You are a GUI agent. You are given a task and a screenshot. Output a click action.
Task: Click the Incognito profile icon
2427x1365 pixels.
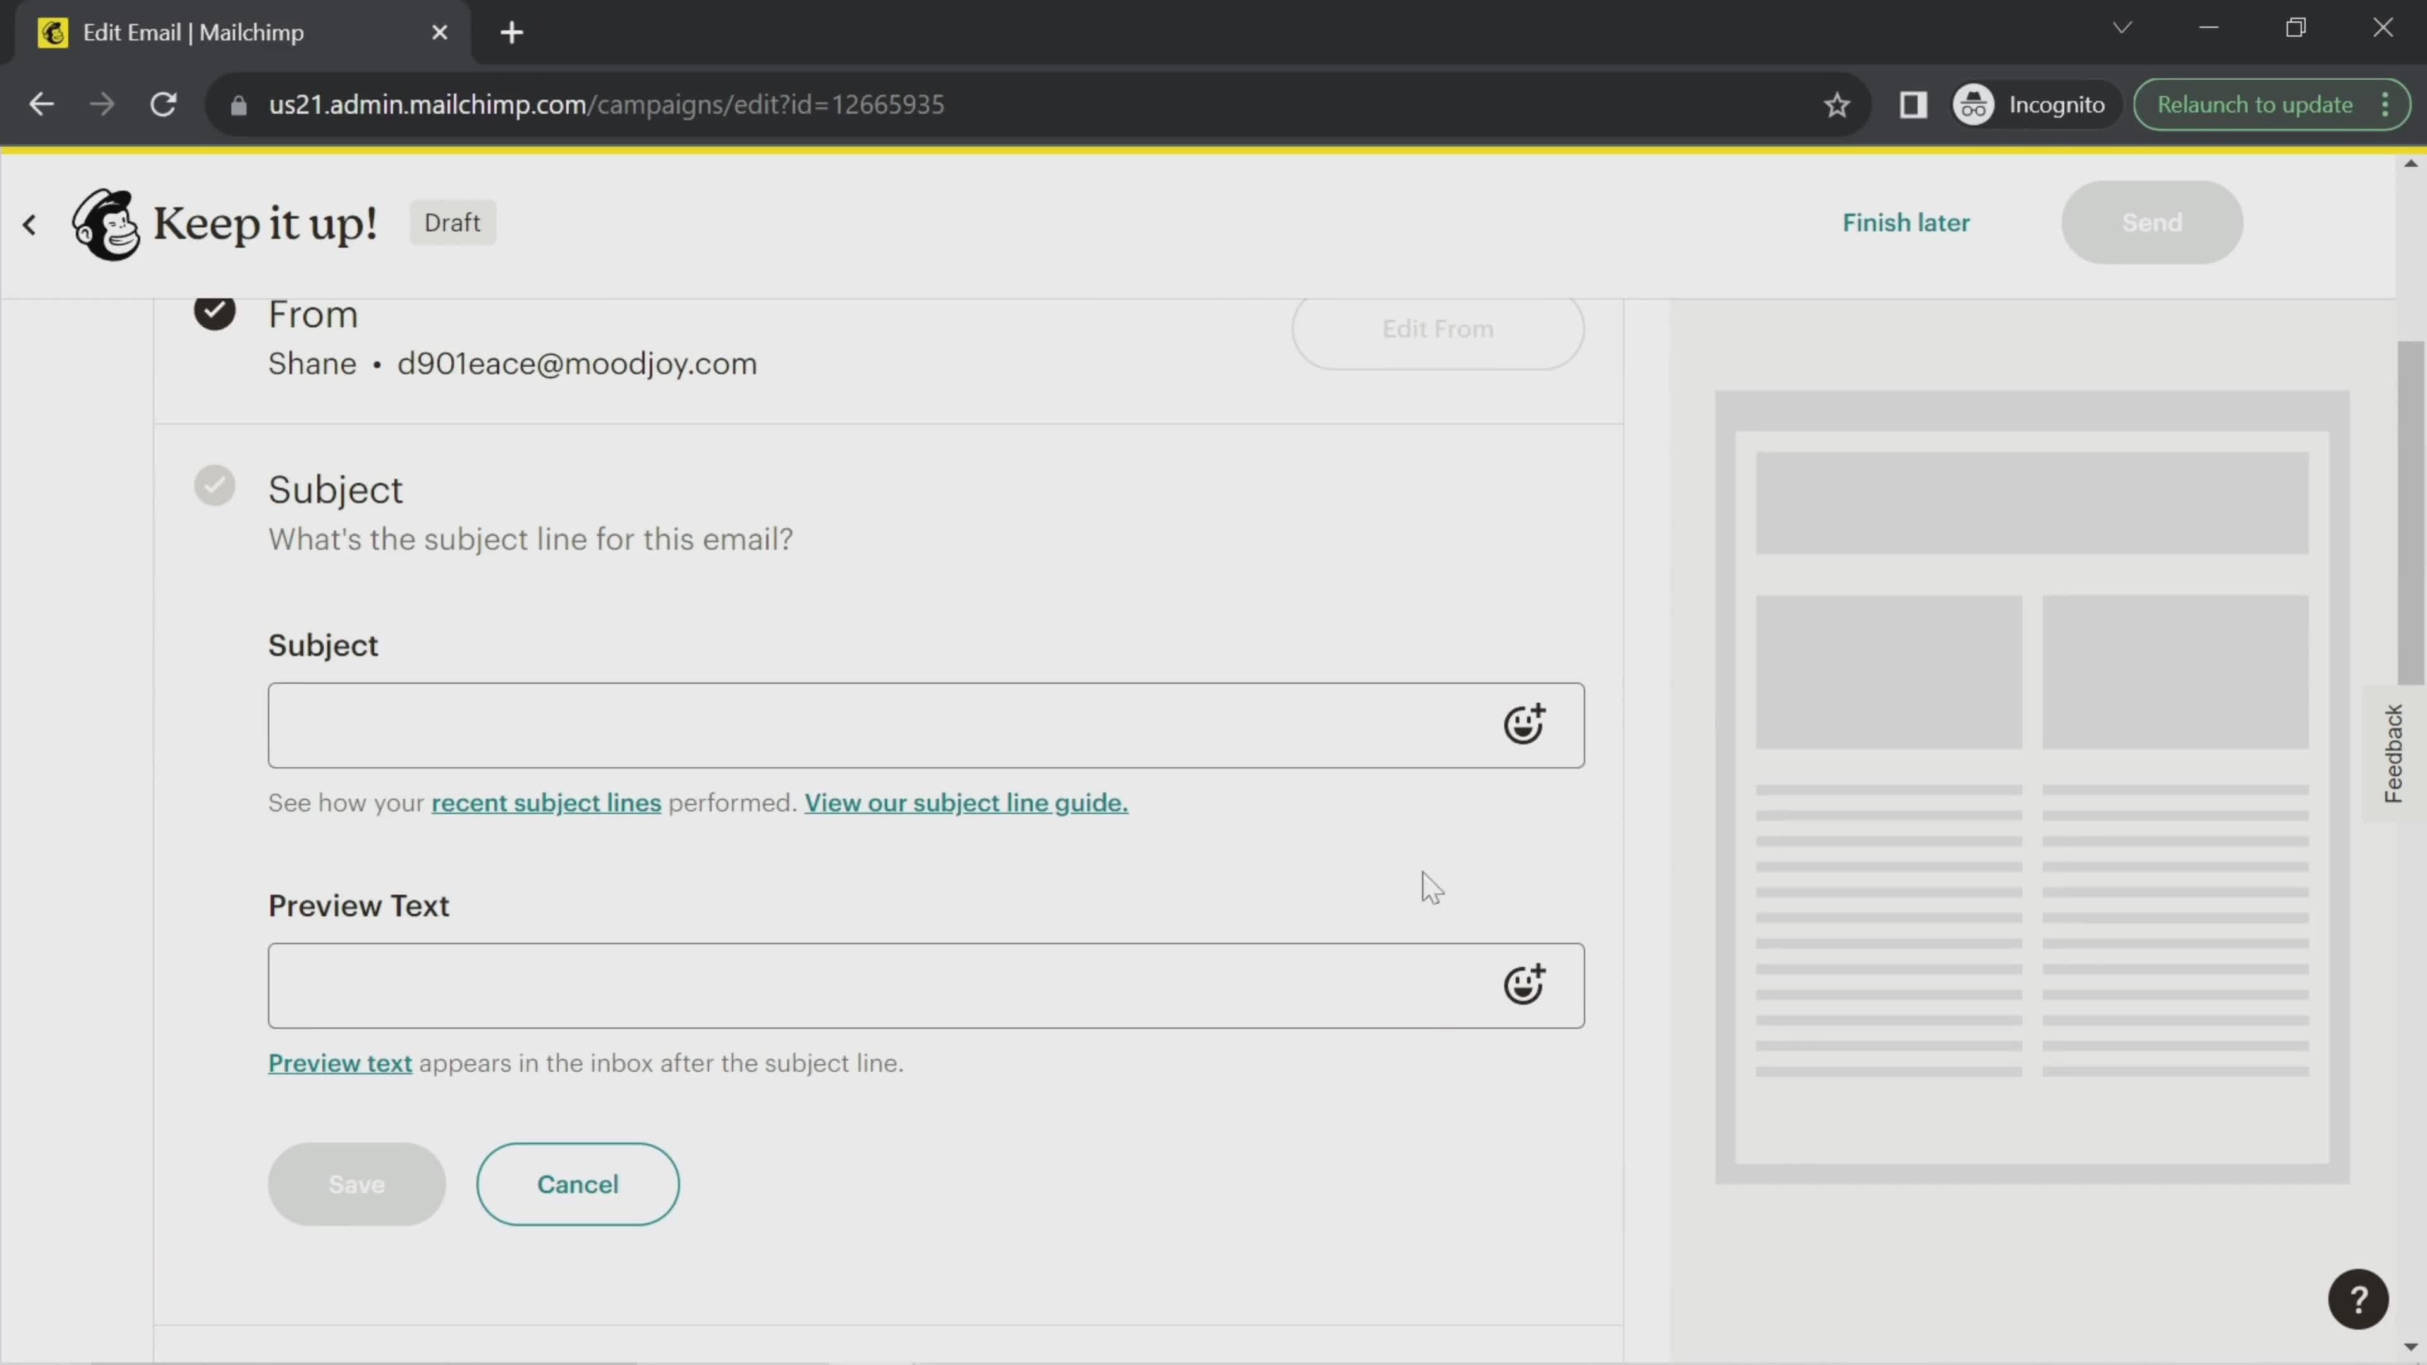coord(1975,105)
